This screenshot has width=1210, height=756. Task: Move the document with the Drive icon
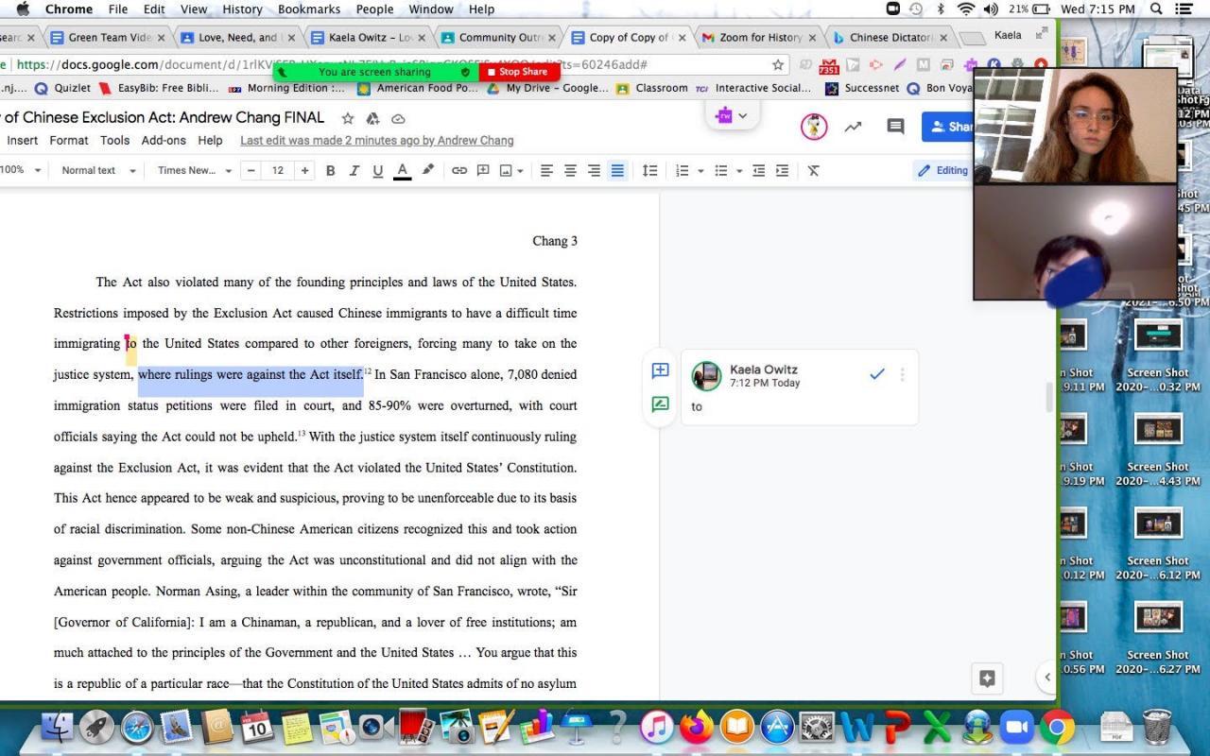[372, 119]
